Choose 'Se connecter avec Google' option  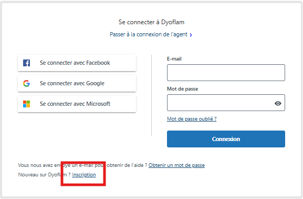click(x=77, y=83)
